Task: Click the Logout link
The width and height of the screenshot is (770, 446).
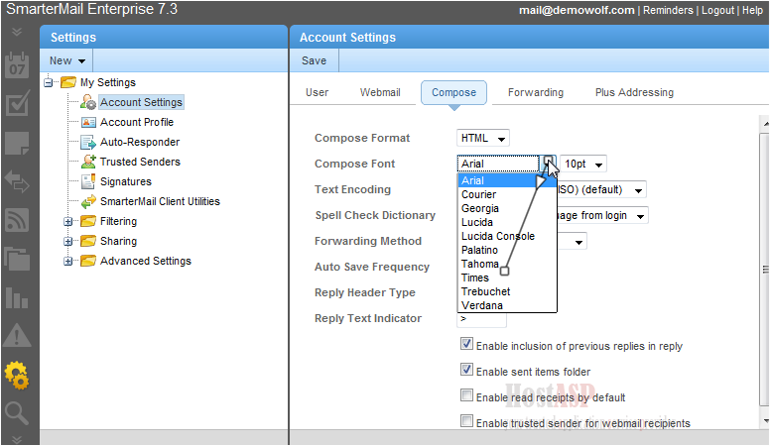Action: coord(717,10)
